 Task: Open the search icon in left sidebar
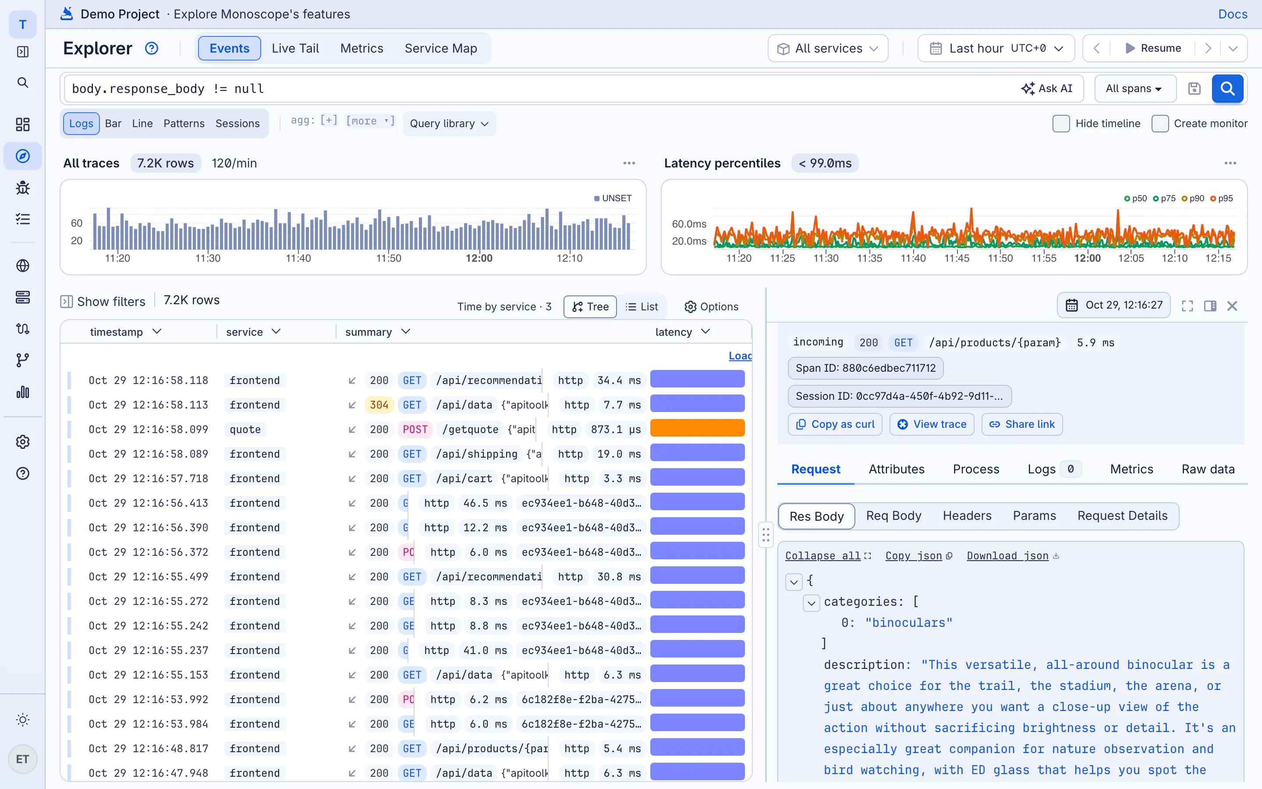(22, 82)
